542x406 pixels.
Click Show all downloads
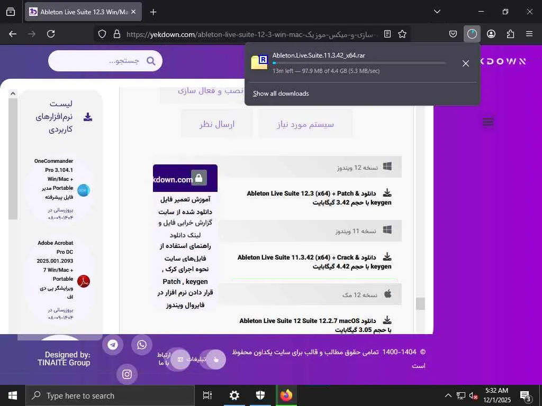281,94
